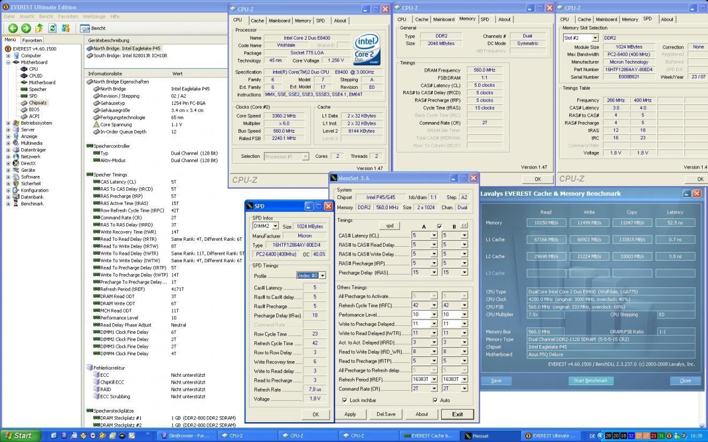708x442 pixels.
Task: Select the CPUID item in the tree
Action: (x=35, y=76)
